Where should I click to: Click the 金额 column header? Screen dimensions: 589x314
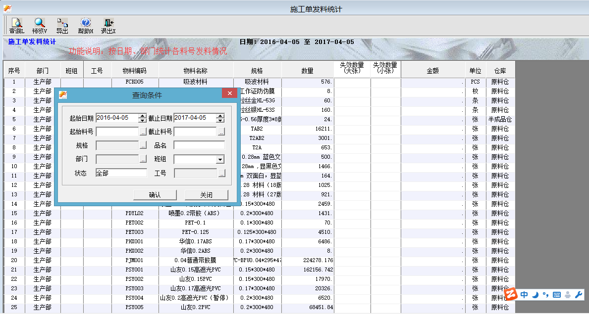[433, 70]
